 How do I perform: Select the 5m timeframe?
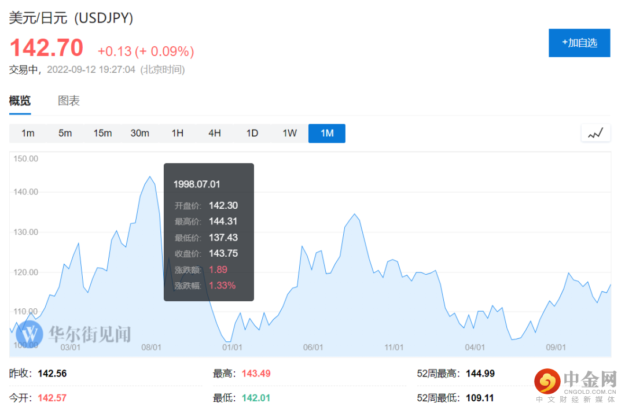pyautogui.click(x=65, y=133)
